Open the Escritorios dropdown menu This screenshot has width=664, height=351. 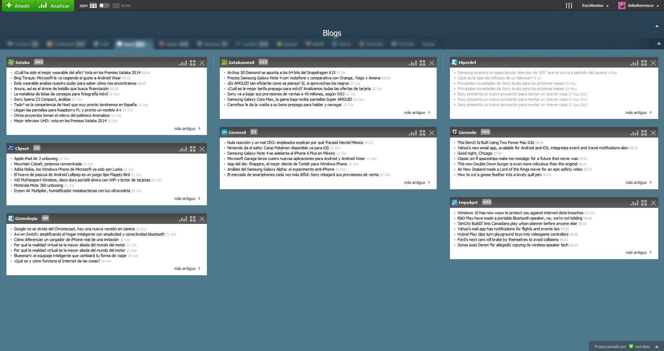[x=595, y=5]
